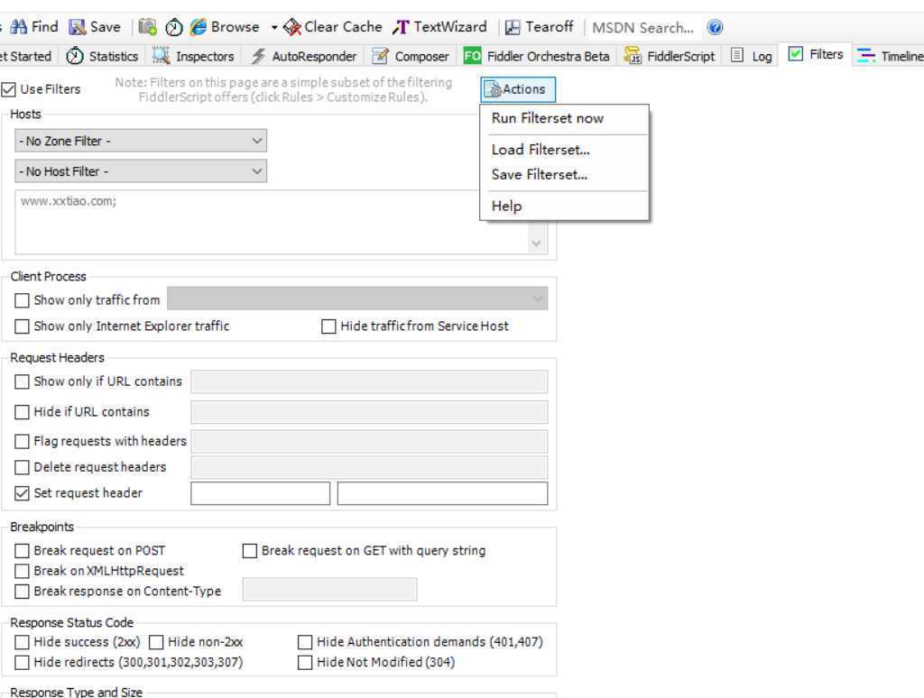924x698 pixels.
Task: Enable Break request on POST
Action: pos(22,551)
